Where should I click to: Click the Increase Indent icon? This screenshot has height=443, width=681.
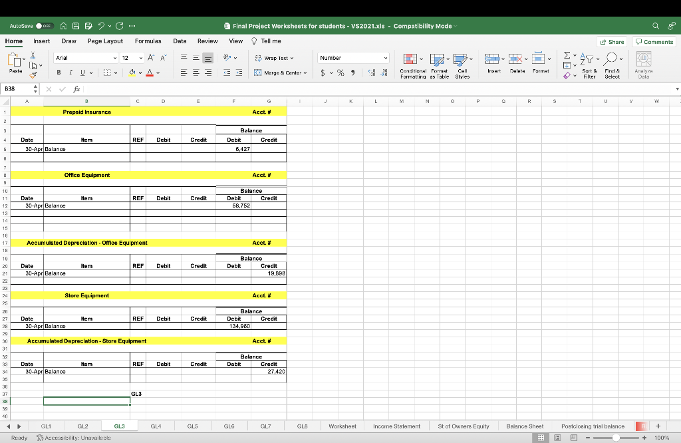(239, 73)
